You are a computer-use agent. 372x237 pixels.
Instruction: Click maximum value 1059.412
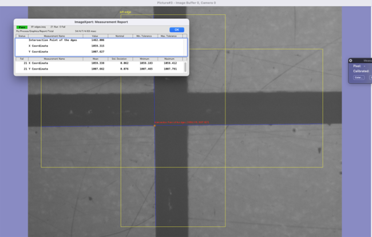click(171, 63)
